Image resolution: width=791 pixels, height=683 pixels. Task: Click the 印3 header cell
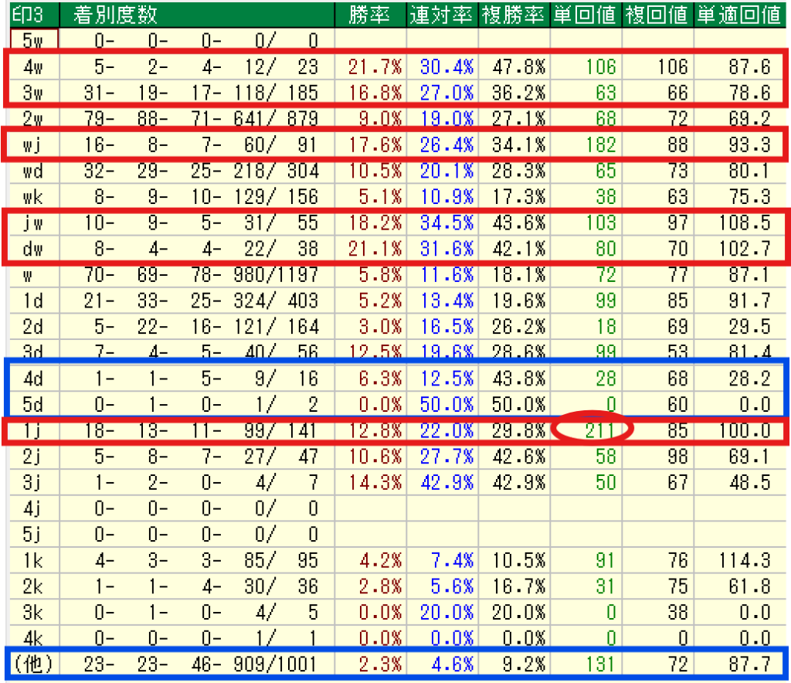(x=29, y=14)
